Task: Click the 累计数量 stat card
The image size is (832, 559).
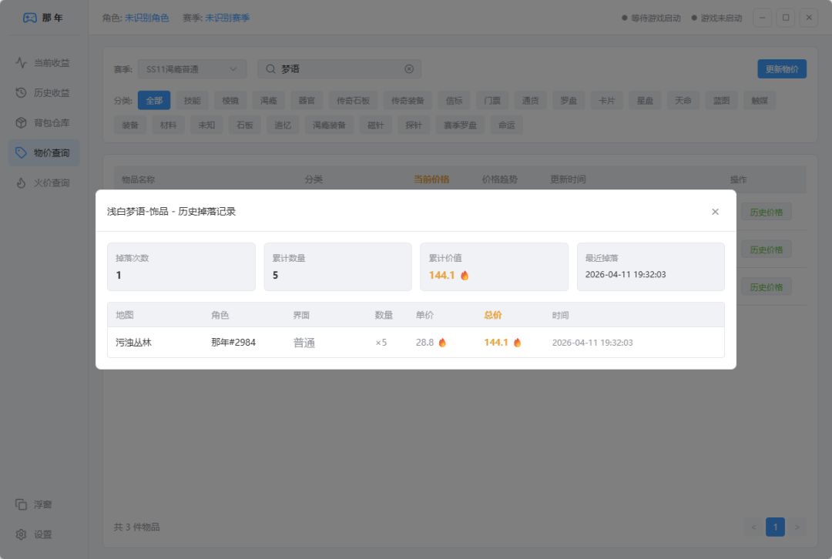Action: coord(338,266)
